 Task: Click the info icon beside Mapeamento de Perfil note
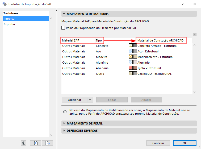coord(65,112)
